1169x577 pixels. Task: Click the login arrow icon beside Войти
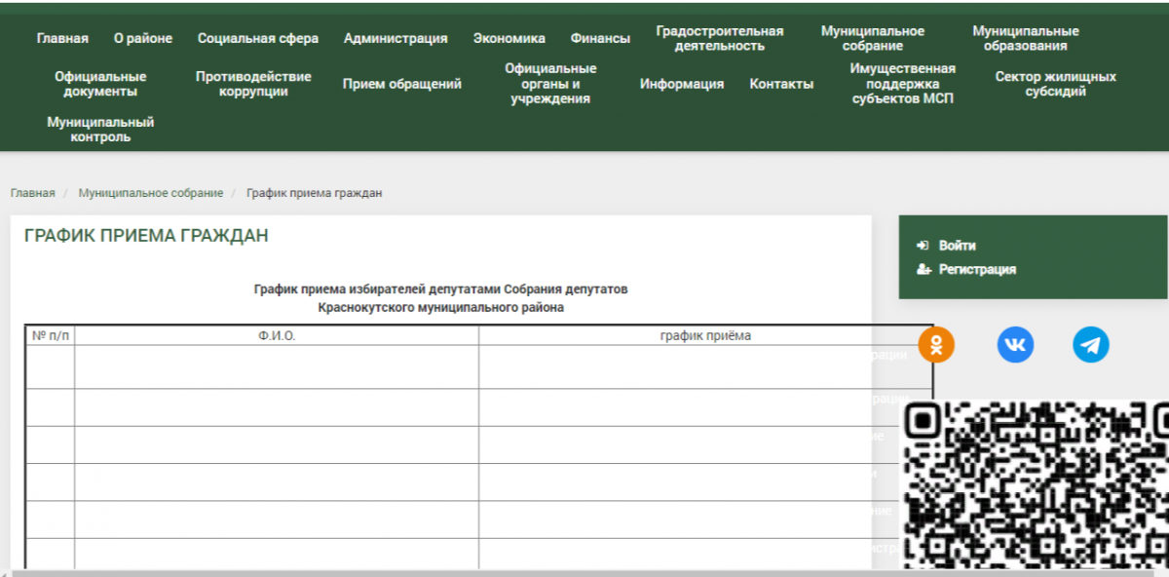923,246
